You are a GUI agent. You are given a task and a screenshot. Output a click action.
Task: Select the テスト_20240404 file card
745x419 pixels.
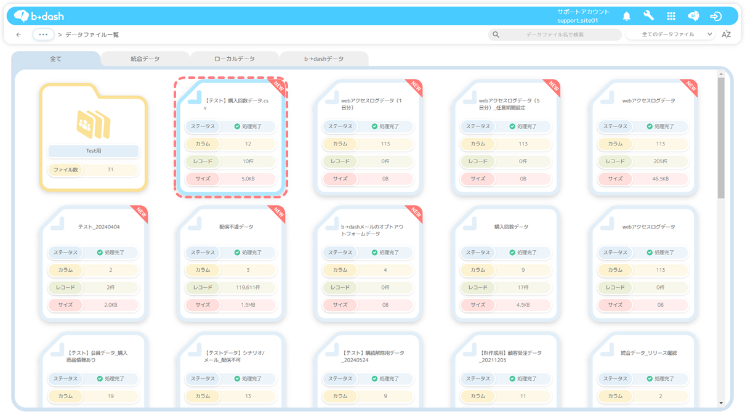[x=94, y=264]
